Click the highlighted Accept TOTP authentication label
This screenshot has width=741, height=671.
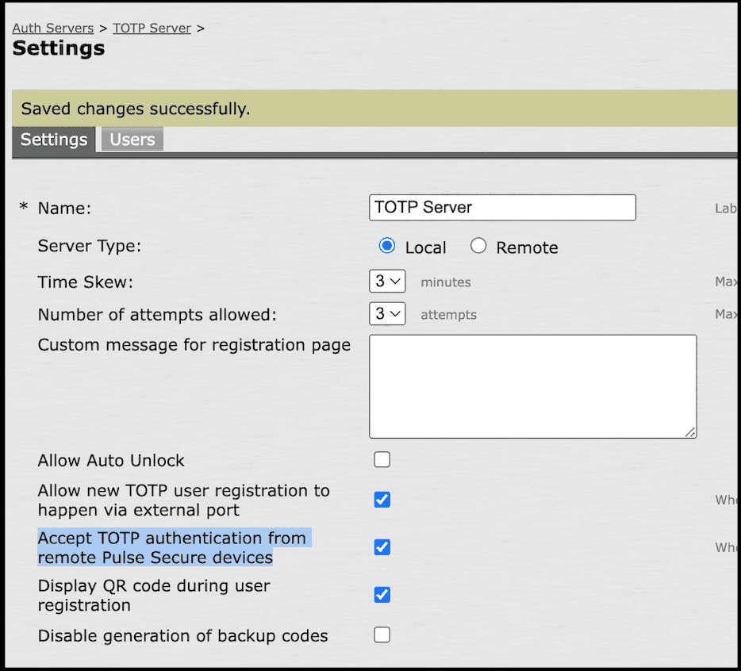172,547
